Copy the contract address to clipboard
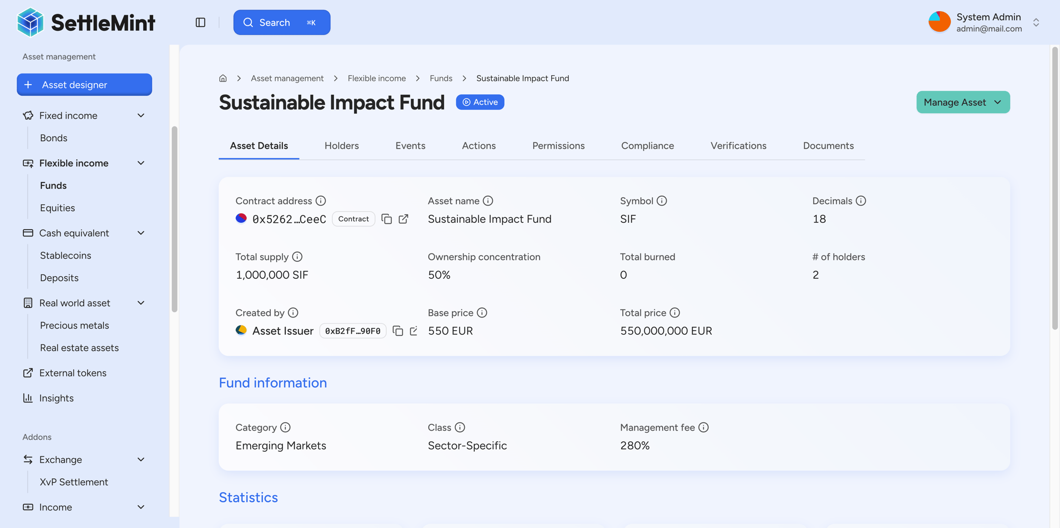Screen dimensions: 1060x528 coord(386,219)
